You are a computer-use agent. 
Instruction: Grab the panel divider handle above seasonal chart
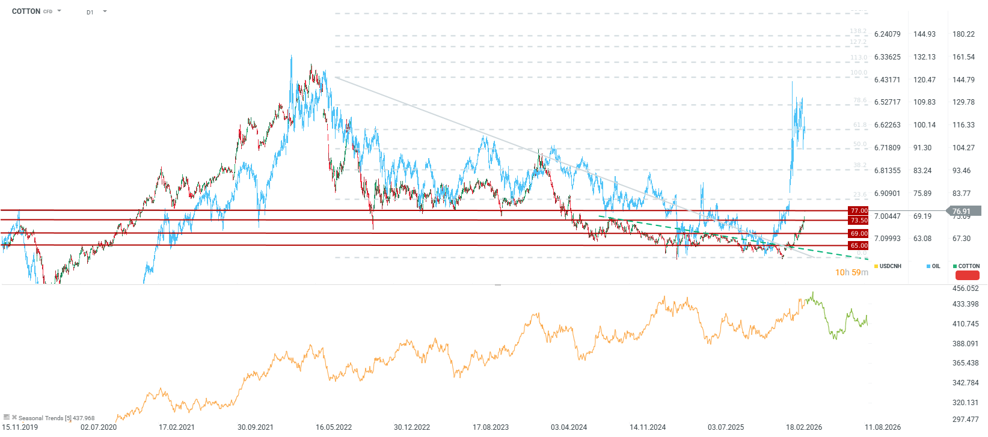(497, 285)
